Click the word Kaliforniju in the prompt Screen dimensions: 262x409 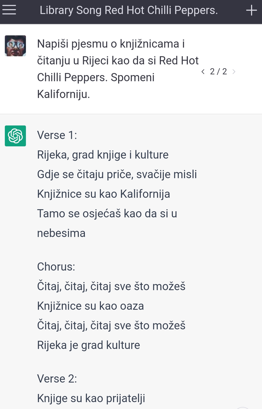[63, 94]
